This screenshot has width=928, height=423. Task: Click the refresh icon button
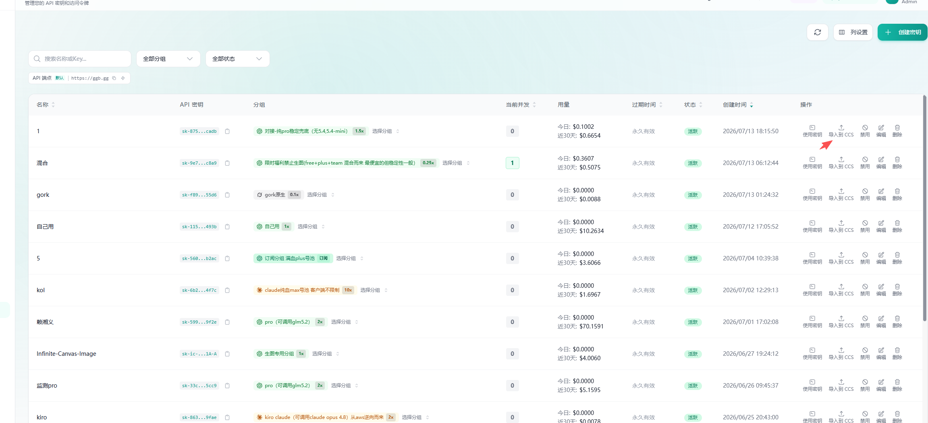[817, 32]
